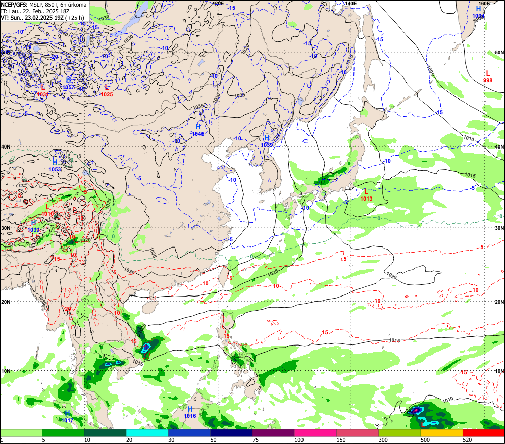Select the high pressure label 'H 1045'

point(198,130)
